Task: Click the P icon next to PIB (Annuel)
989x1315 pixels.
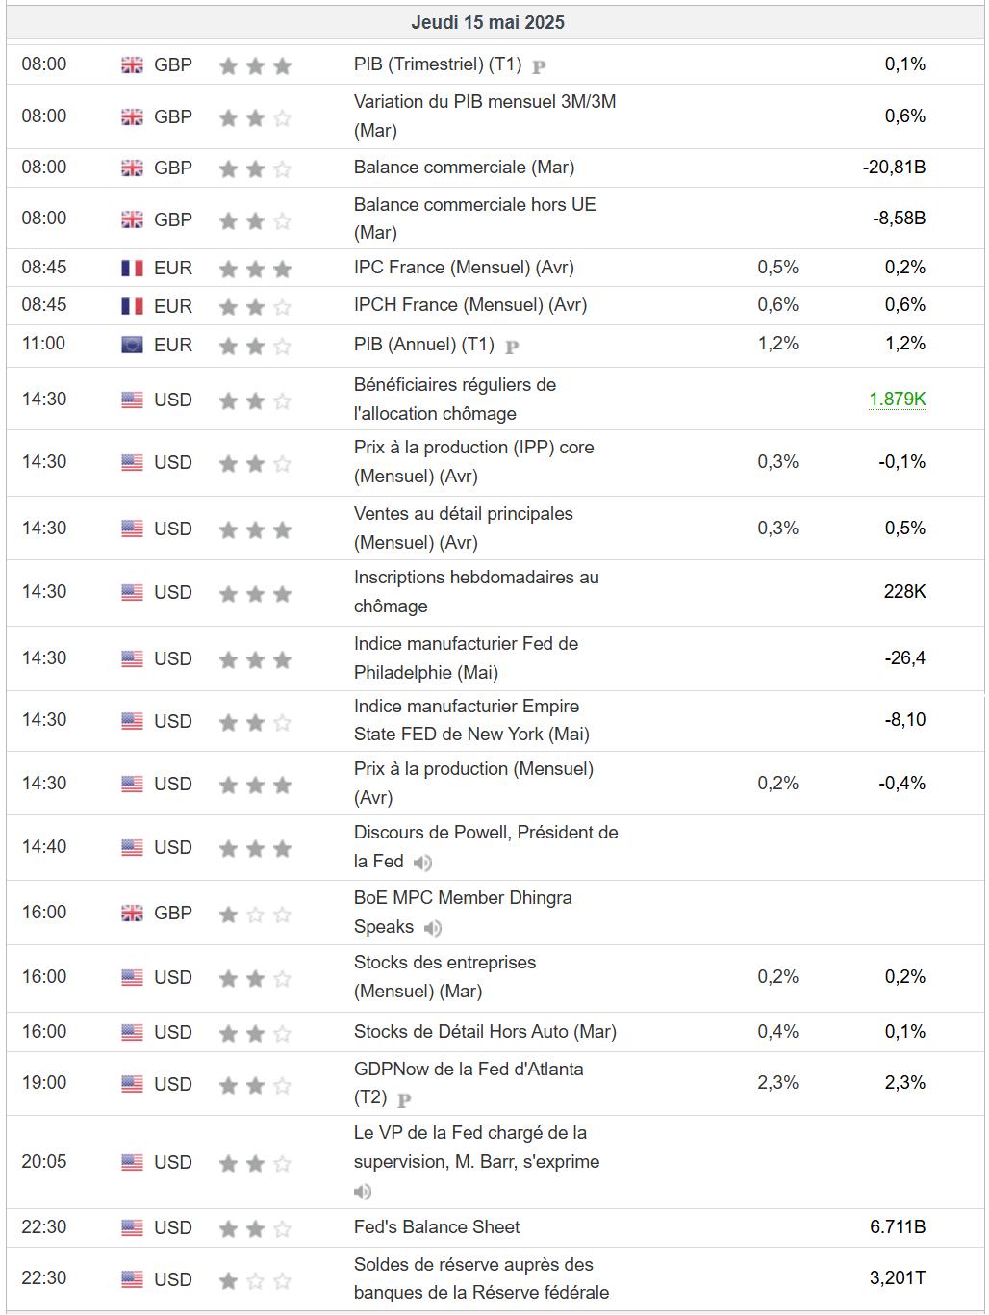Action: pos(512,347)
